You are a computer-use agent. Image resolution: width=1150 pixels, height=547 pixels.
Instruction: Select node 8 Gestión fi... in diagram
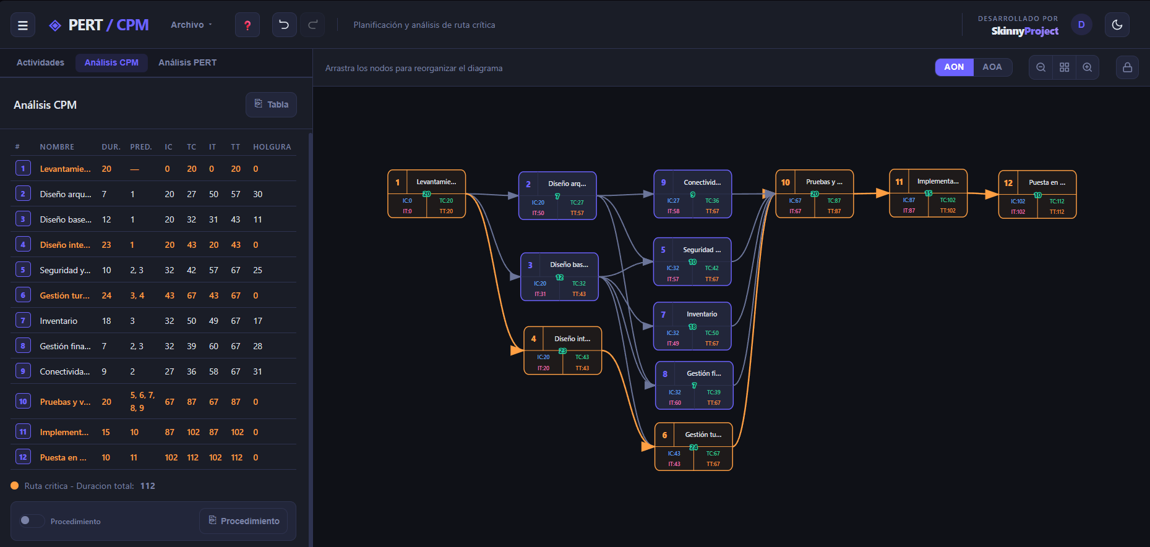click(694, 385)
